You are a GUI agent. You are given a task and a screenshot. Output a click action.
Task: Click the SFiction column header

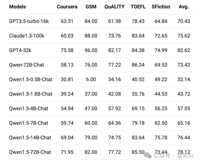(x=161, y=7)
